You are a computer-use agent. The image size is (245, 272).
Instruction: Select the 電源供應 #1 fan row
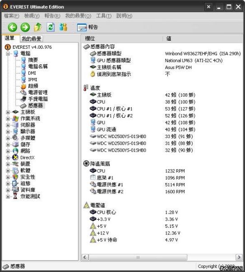[x=162, y=184]
